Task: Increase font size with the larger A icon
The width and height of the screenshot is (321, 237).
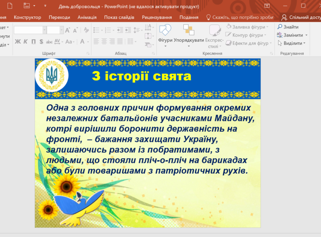Action: click(67, 30)
